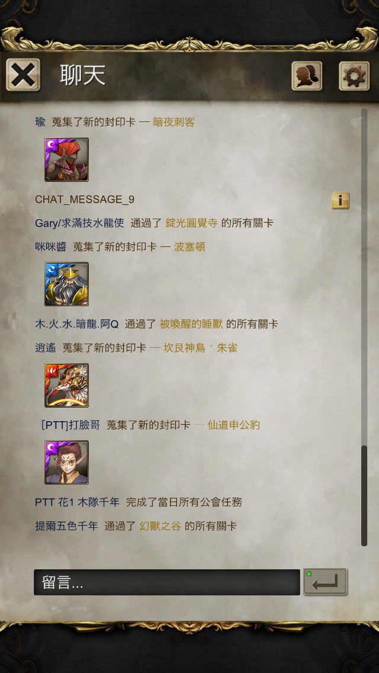379x673 pixels.
Task: Click the 留言 message input field
Action: (x=167, y=582)
